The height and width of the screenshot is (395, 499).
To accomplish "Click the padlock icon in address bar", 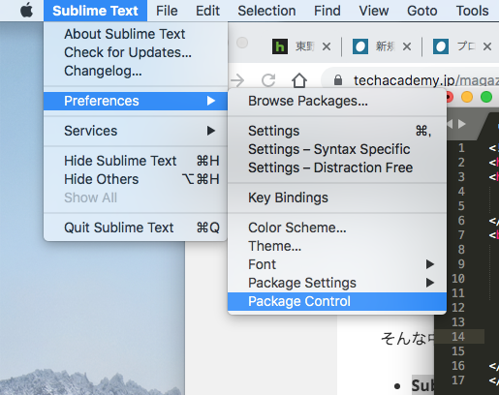I will click(x=338, y=80).
